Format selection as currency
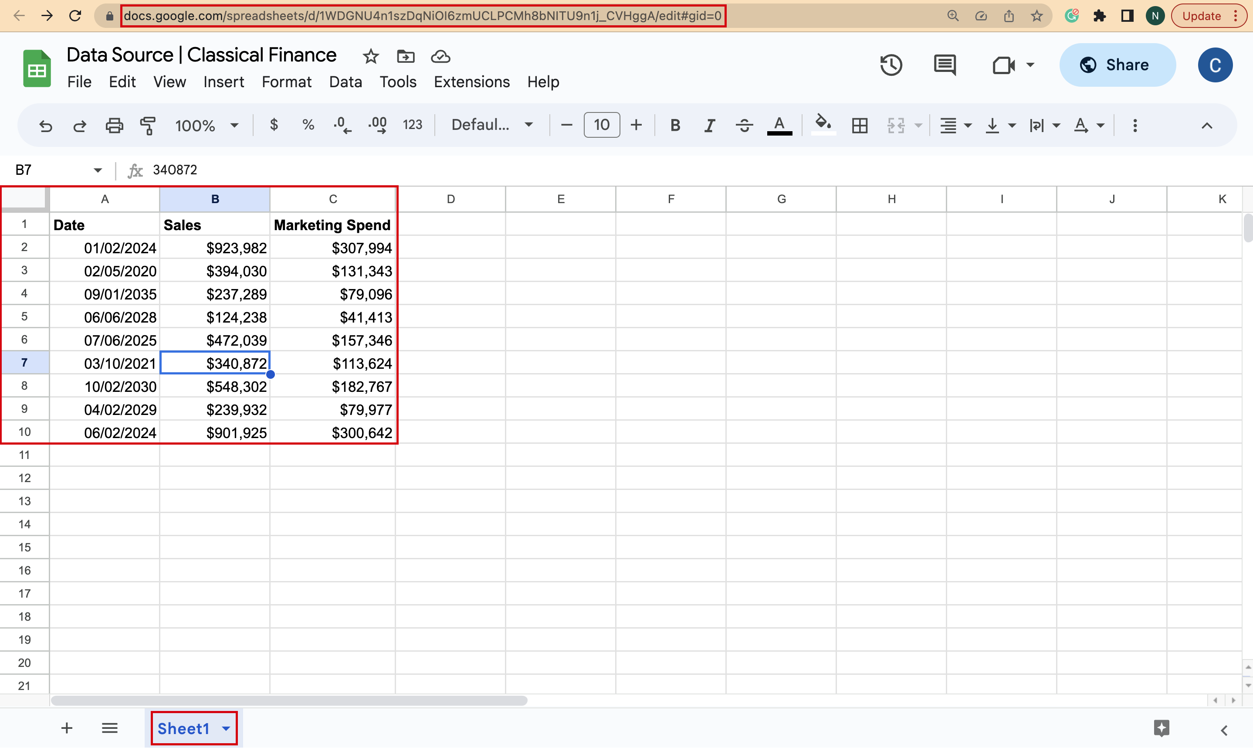The height and width of the screenshot is (748, 1253). point(274,125)
